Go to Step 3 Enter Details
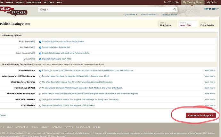This screenshot has width=221, height=137. (208, 24)
